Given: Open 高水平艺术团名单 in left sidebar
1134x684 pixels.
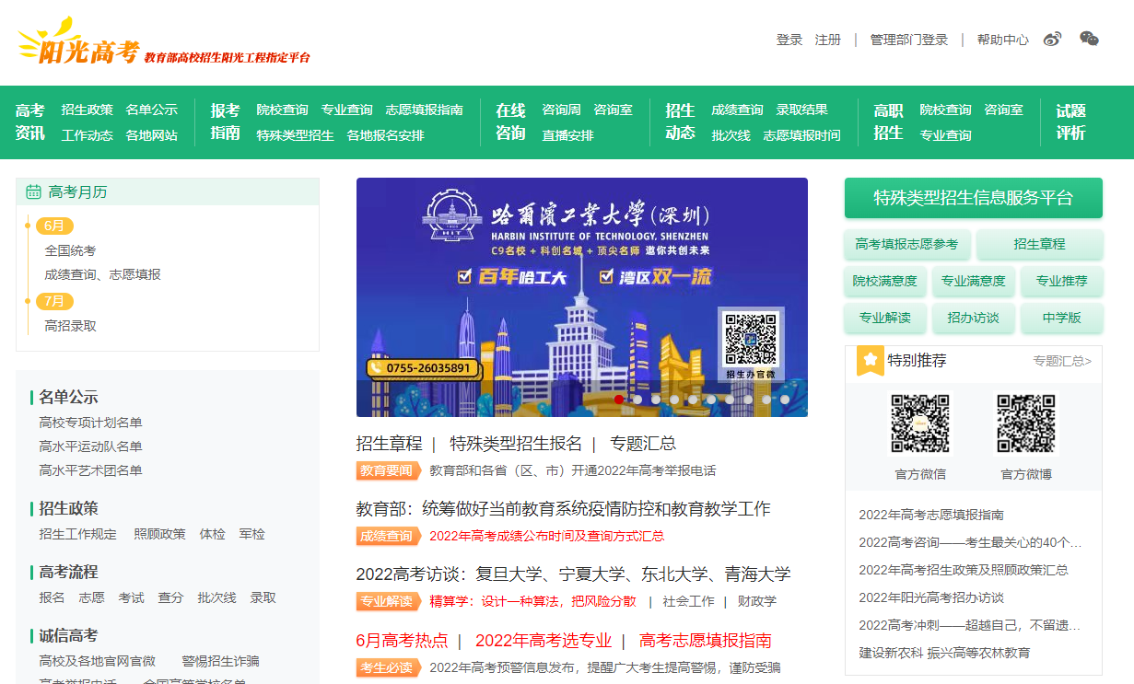Looking at the screenshot, I should (90, 470).
